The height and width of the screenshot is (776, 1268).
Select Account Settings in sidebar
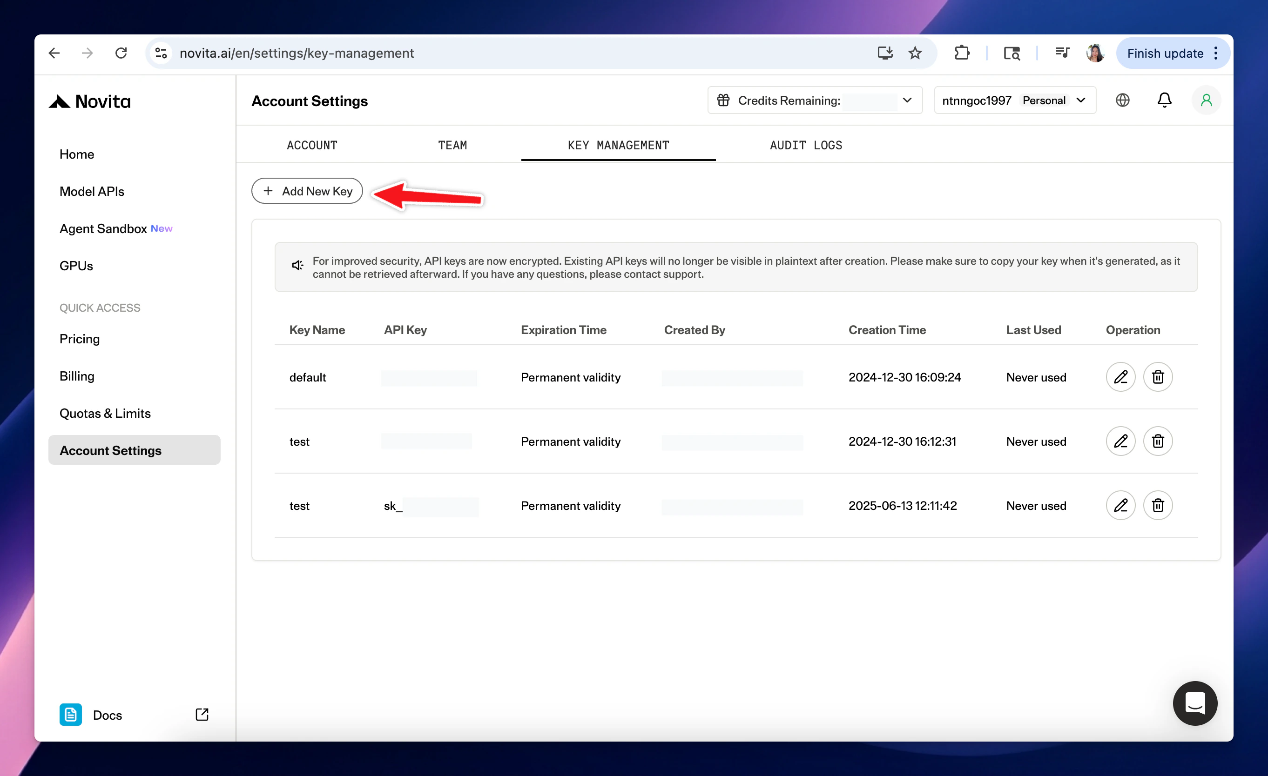pos(135,450)
